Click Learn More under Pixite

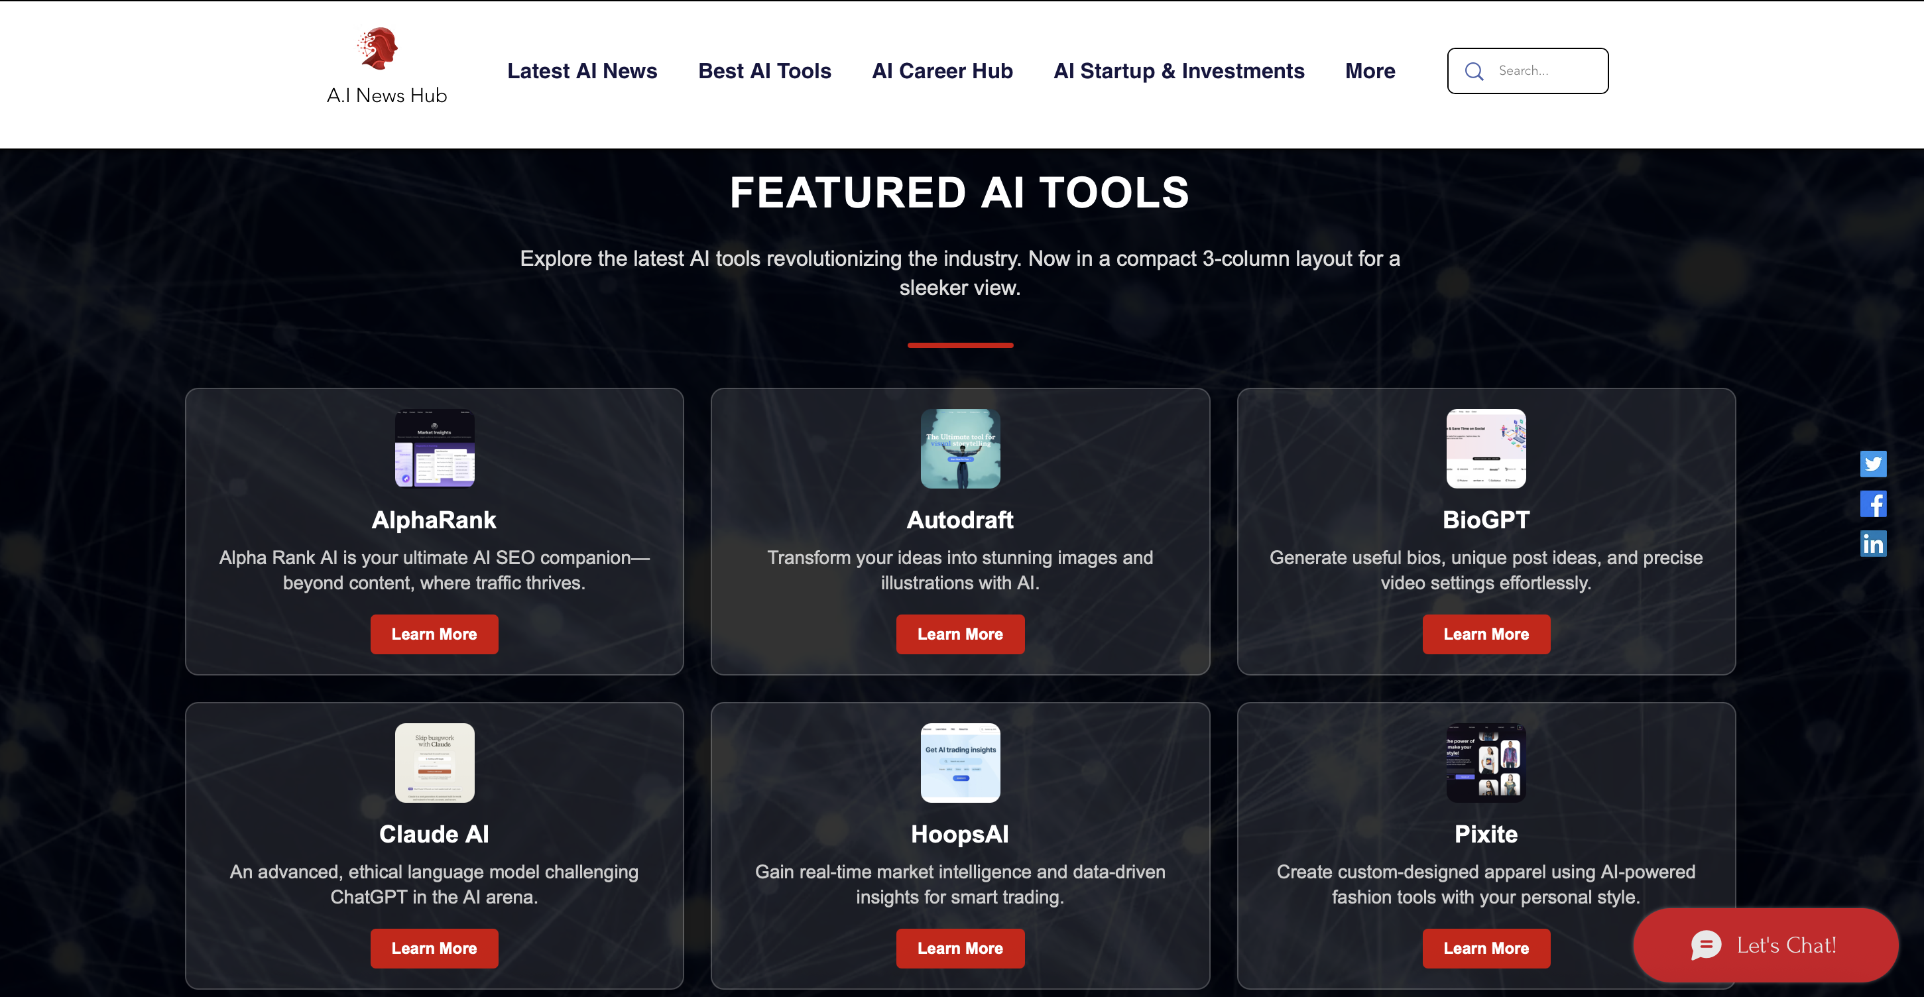[1486, 949]
